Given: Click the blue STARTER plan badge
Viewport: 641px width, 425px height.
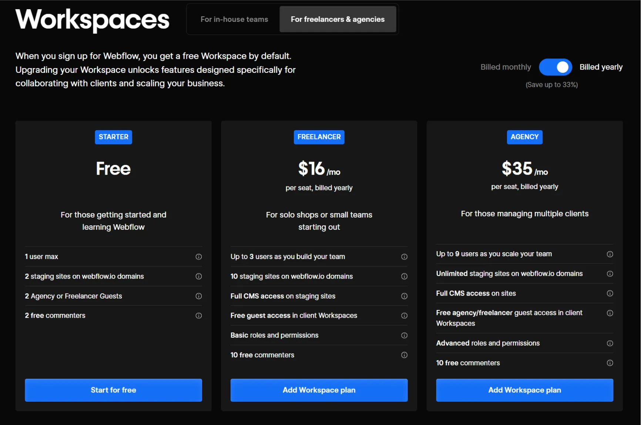Looking at the screenshot, I should coord(113,137).
